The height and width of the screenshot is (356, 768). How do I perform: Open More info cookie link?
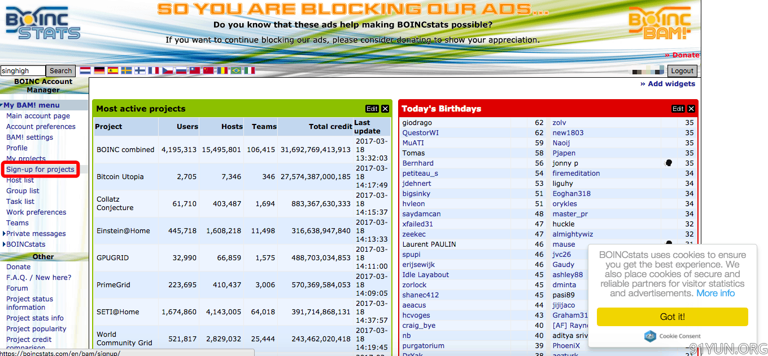[715, 293]
